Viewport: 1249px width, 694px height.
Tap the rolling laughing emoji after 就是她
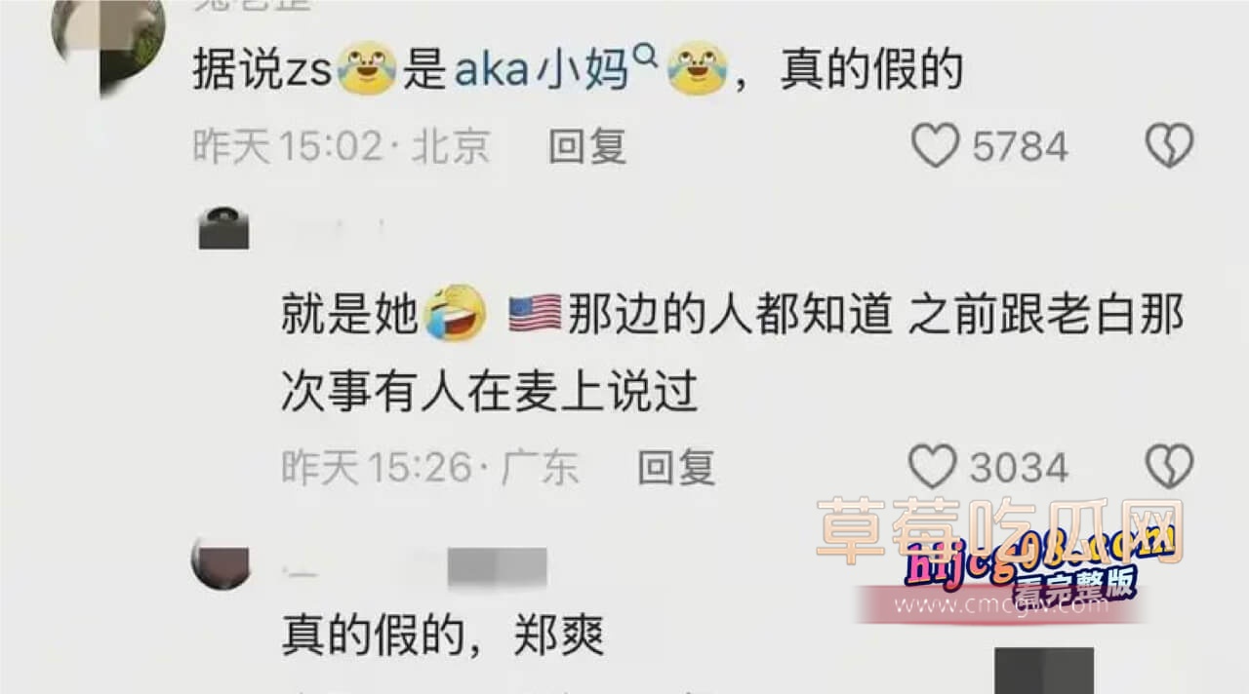coord(456,312)
